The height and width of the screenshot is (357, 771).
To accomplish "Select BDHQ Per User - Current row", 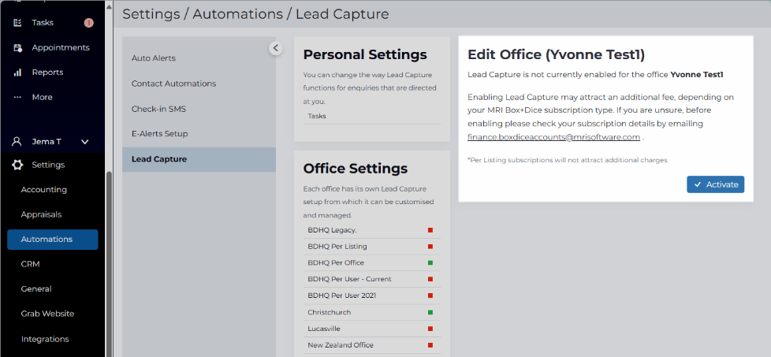I will tap(372, 279).
